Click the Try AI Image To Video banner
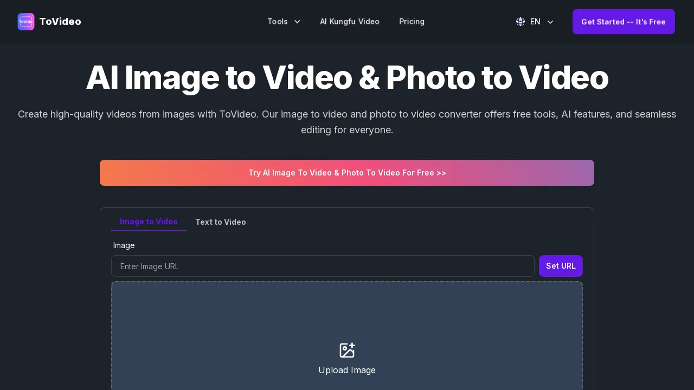694x390 pixels. [x=347, y=173]
